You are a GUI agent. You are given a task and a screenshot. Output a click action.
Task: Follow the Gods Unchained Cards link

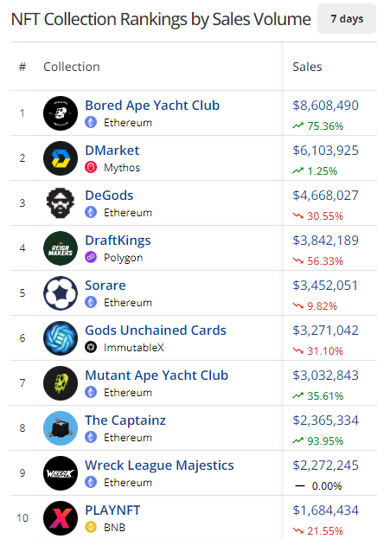[156, 330]
